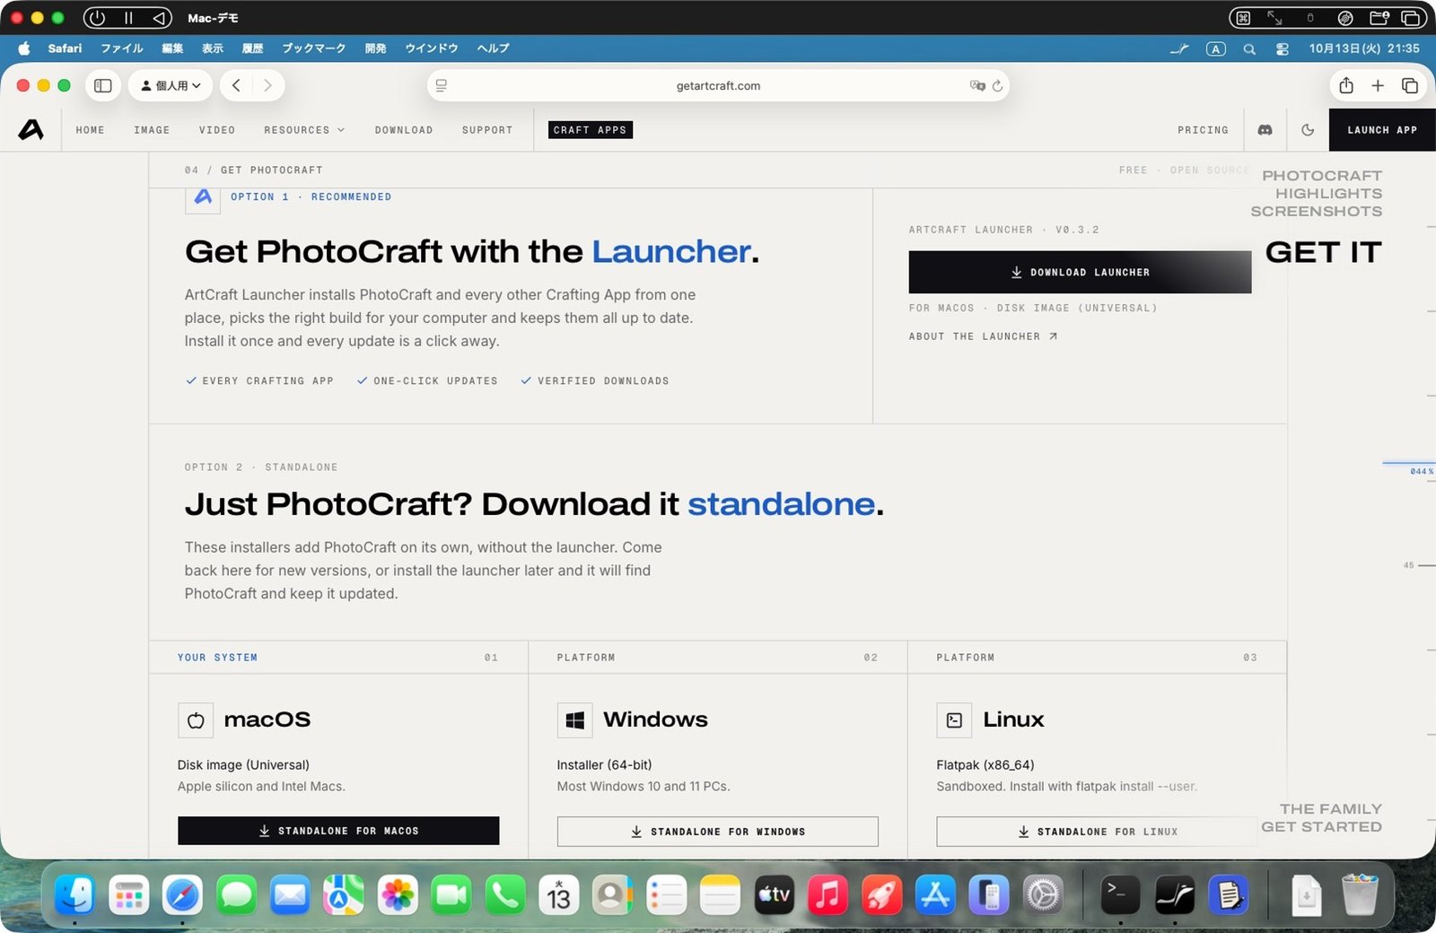The width and height of the screenshot is (1436, 933).
Task: Toggle dark mode moon icon
Action: [1308, 130]
